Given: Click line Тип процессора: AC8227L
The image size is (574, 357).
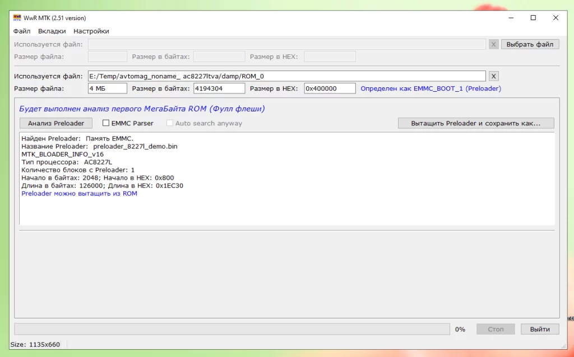Looking at the screenshot, I should 67,162.
